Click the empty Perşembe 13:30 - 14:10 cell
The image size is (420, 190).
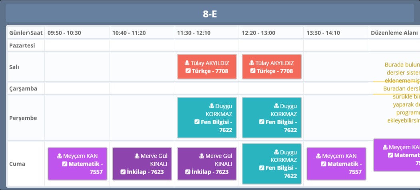point(335,118)
